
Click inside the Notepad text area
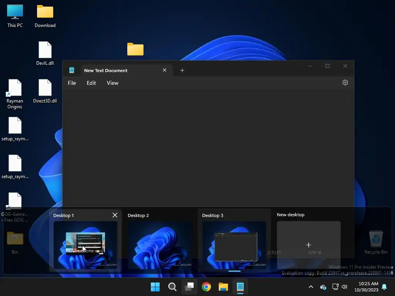tap(208, 147)
